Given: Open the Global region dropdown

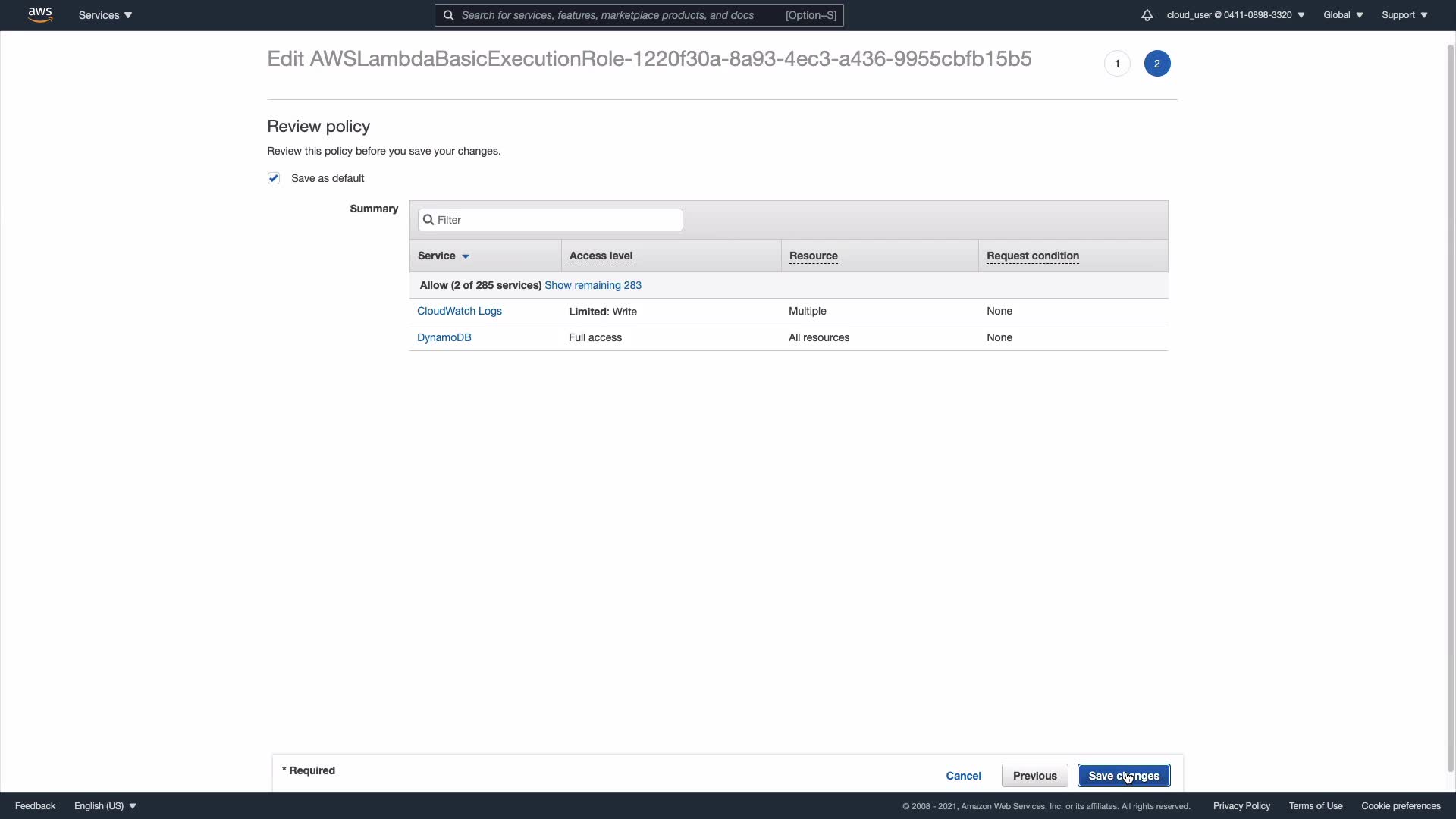Looking at the screenshot, I should click(x=1343, y=15).
